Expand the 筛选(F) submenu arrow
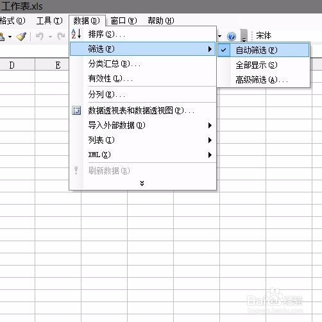322x322 pixels. (210, 49)
